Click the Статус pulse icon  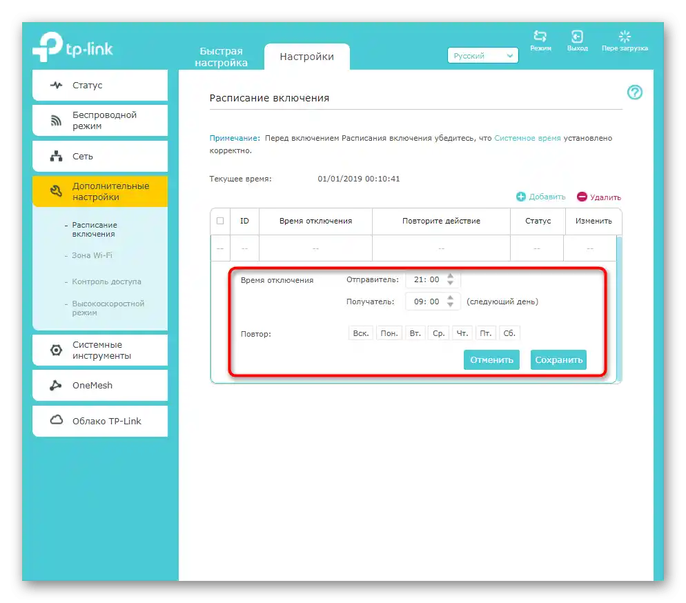coord(56,85)
